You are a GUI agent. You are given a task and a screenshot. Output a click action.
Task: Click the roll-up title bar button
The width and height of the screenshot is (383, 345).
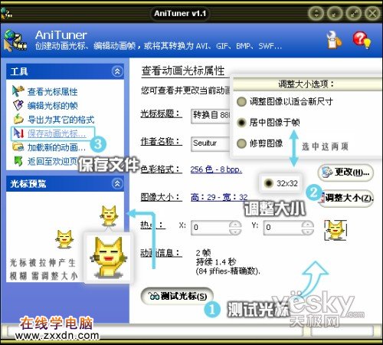[x=316, y=13]
